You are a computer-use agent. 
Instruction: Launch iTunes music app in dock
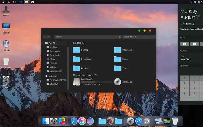pos(82,121)
